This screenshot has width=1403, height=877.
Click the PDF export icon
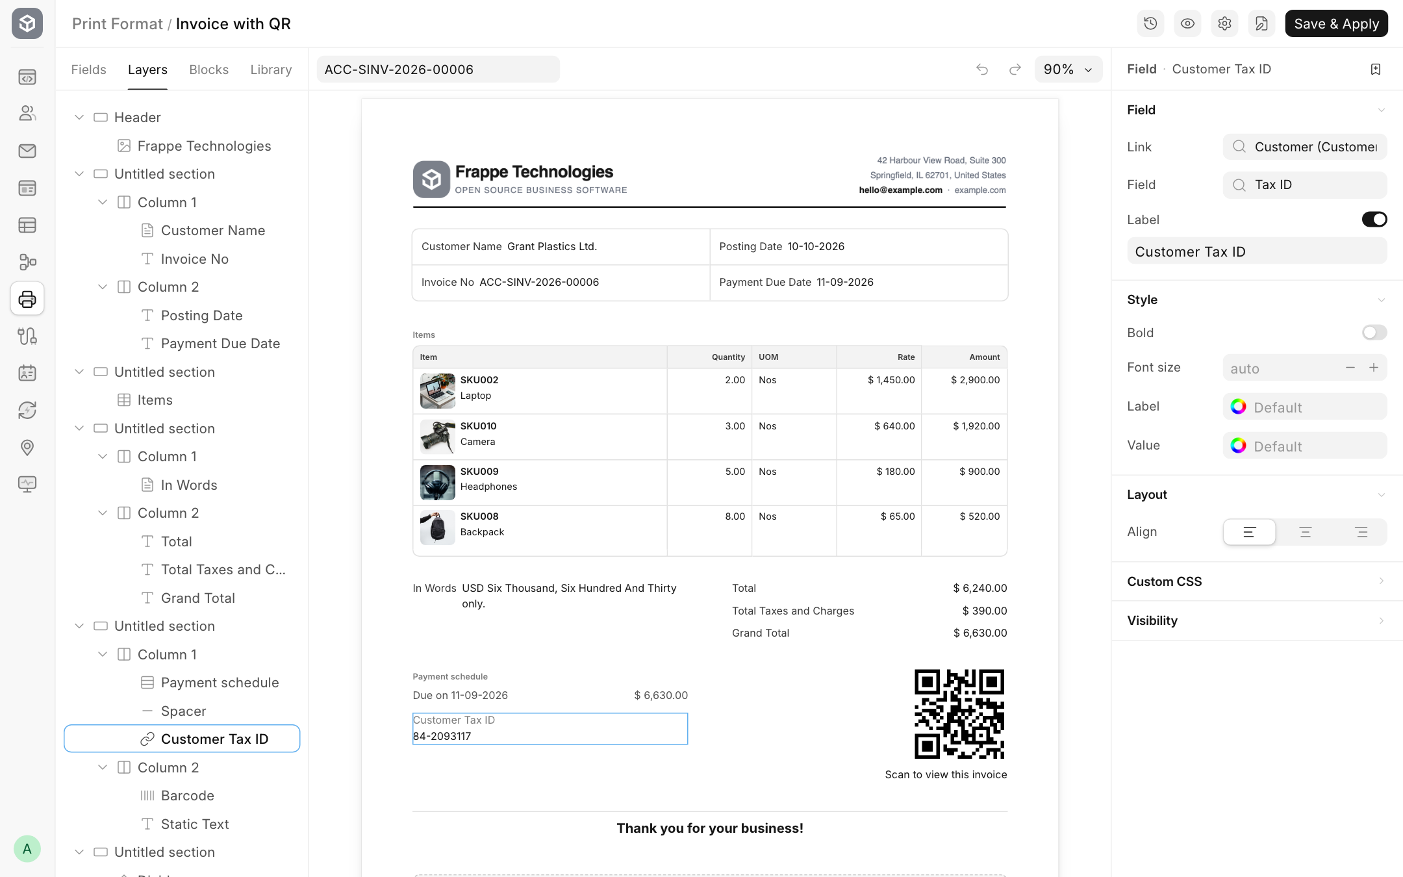pos(1261,23)
